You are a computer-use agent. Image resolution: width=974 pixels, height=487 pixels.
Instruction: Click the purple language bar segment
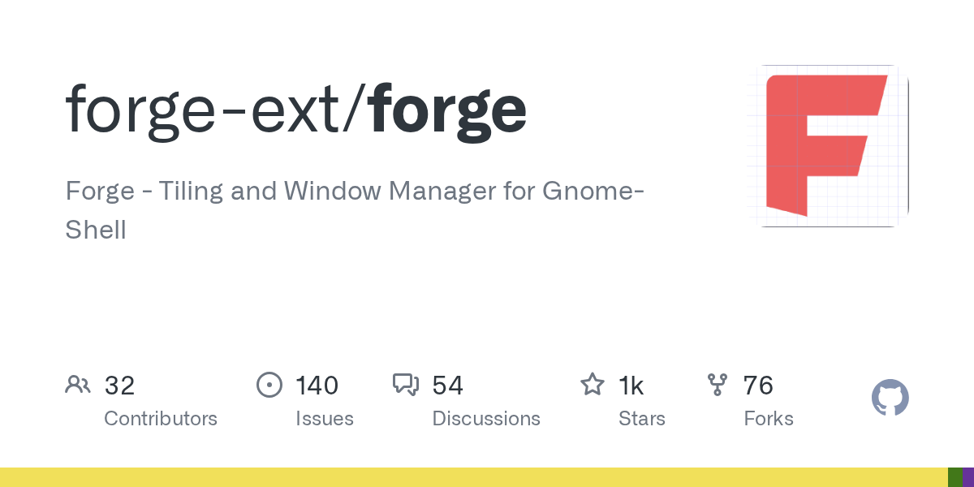click(x=968, y=477)
